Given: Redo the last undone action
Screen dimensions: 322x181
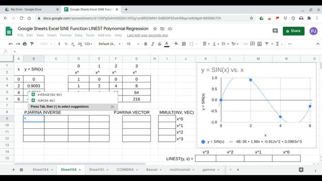Looking at the screenshot, I should click(18, 44).
